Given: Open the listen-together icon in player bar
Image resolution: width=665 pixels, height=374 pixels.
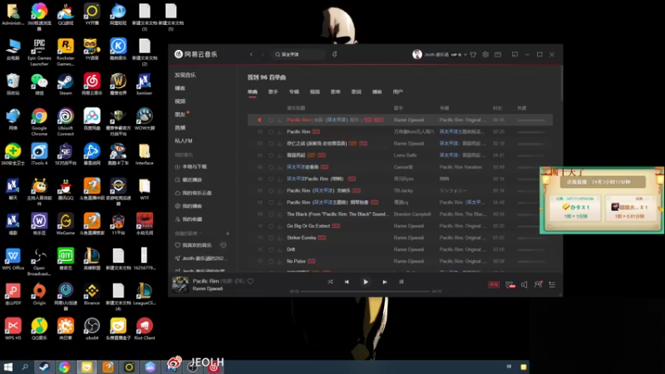Looking at the screenshot, I should (538, 284).
